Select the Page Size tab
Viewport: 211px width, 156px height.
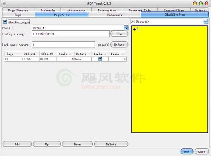click(62, 15)
